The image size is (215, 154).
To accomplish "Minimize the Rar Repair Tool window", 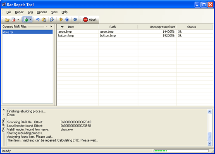I will pyautogui.click(x=197, y=5).
